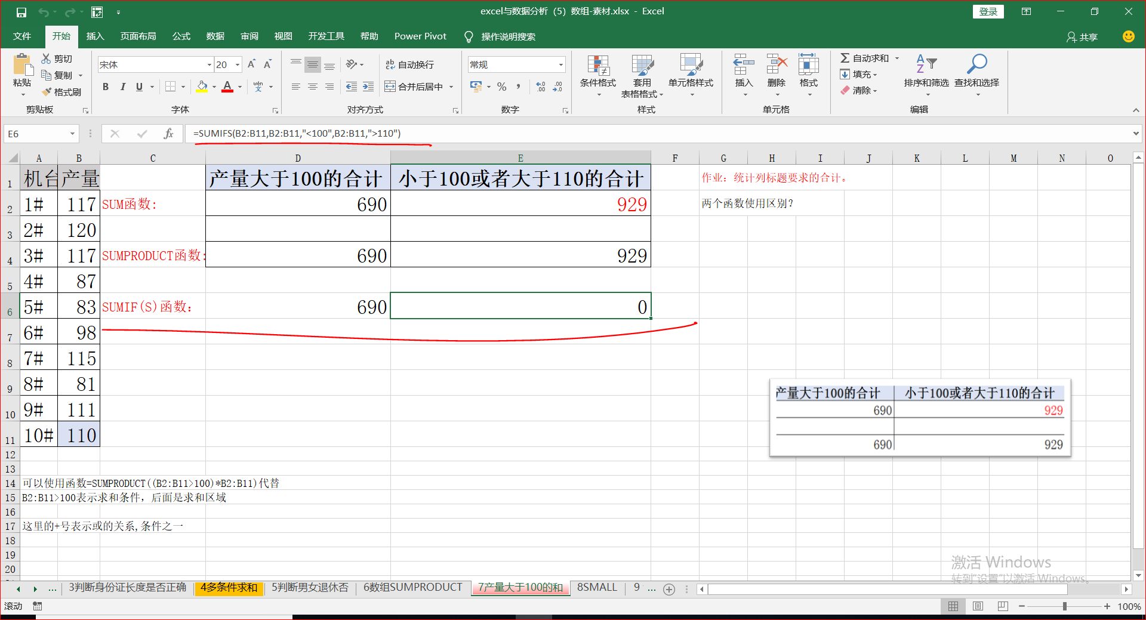This screenshot has width=1146, height=620.
Task: Select sheet tab 4多条件求和
Action: pos(229,588)
